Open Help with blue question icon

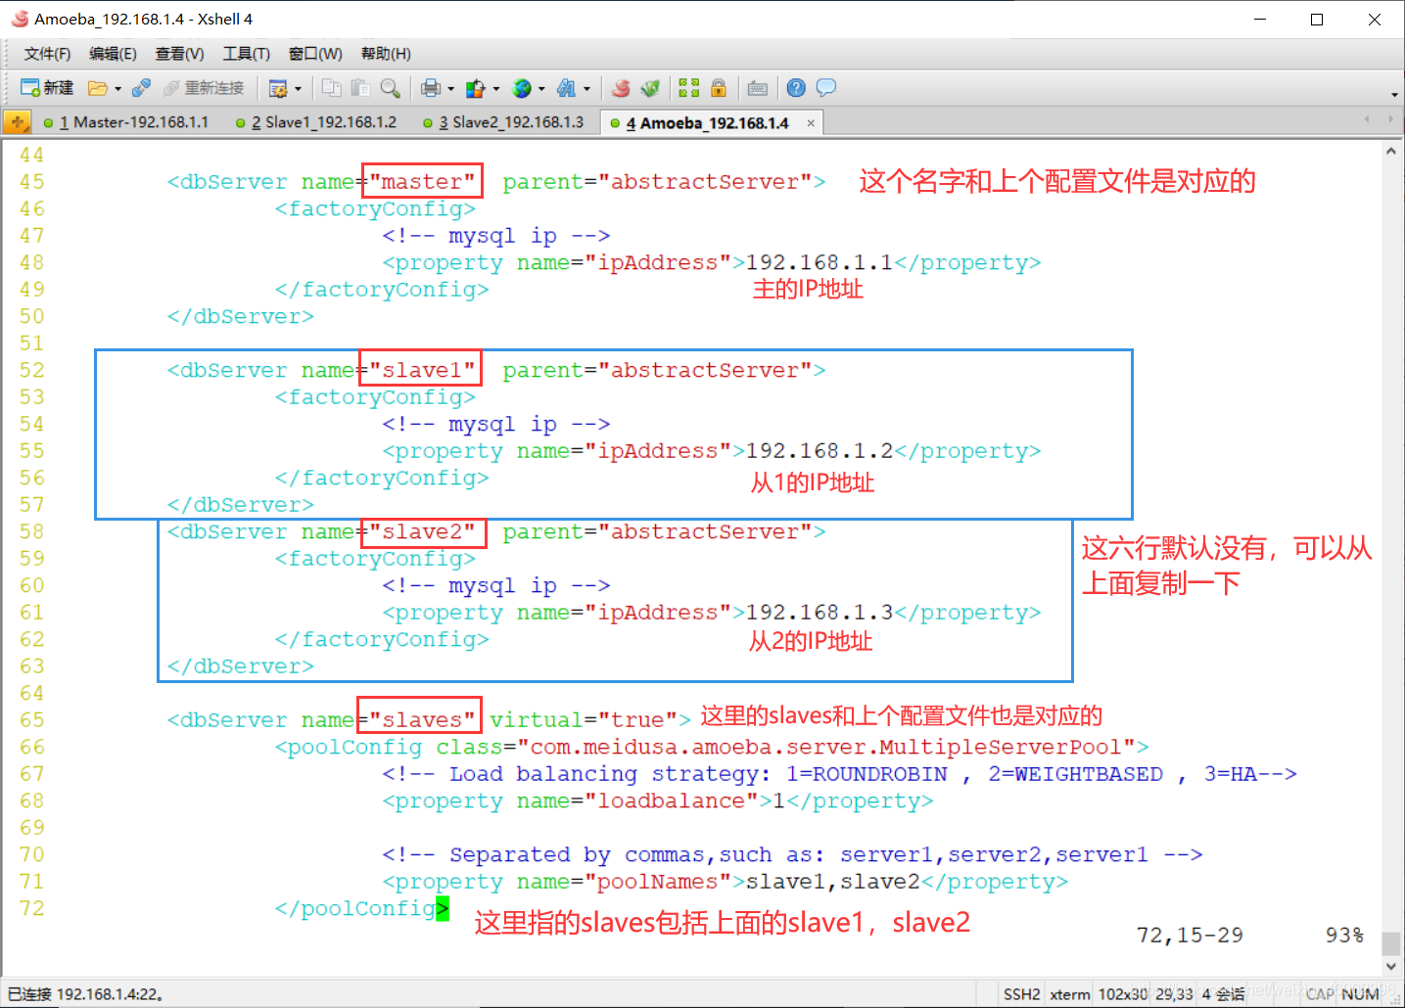(796, 88)
